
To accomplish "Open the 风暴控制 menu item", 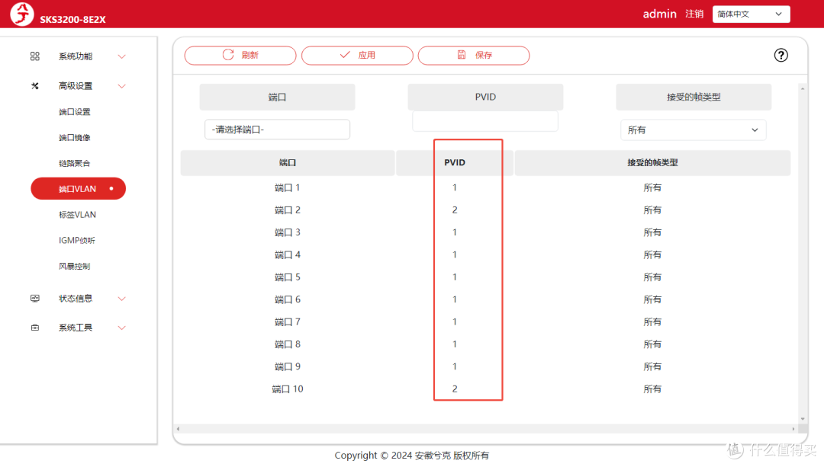I will (75, 266).
